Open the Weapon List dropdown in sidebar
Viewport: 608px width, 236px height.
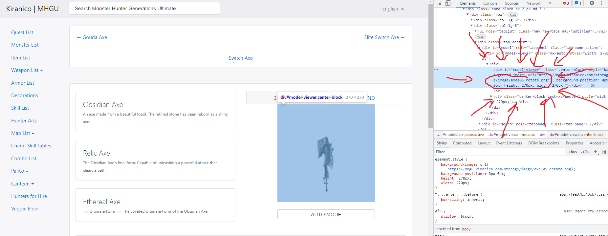coord(27,70)
